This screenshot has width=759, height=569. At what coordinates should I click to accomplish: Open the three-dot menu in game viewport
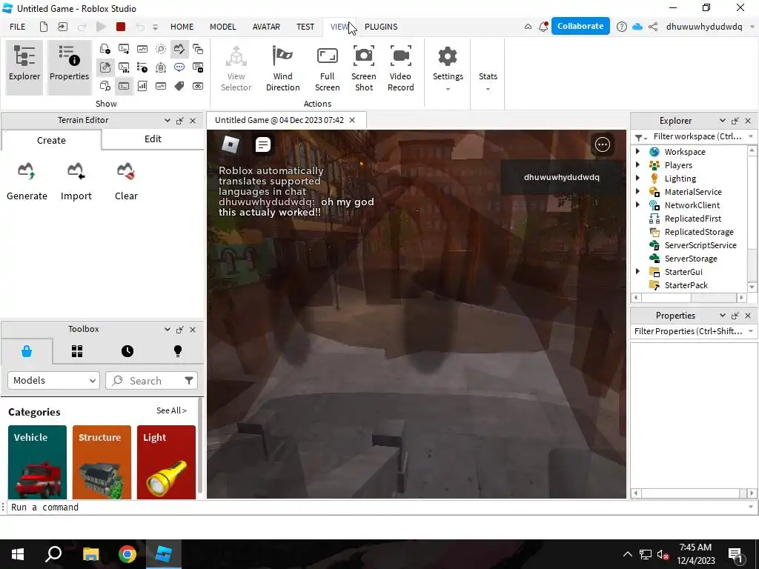pyautogui.click(x=602, y=144)
